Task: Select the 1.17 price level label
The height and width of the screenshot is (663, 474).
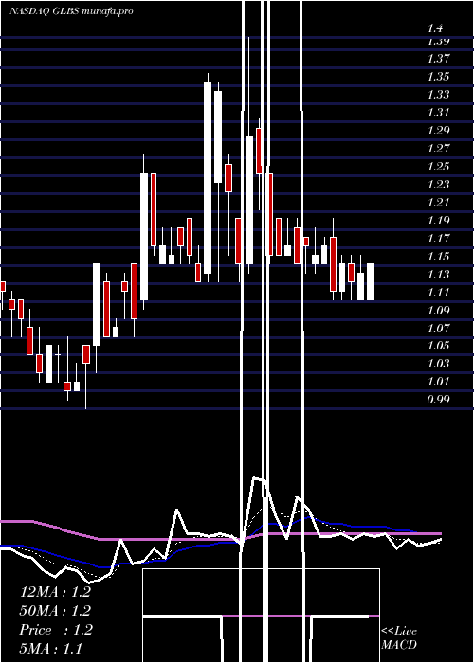Action: tap(438, 239)
